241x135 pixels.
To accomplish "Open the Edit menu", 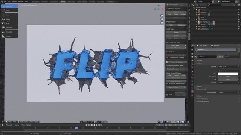I will 9,1.
